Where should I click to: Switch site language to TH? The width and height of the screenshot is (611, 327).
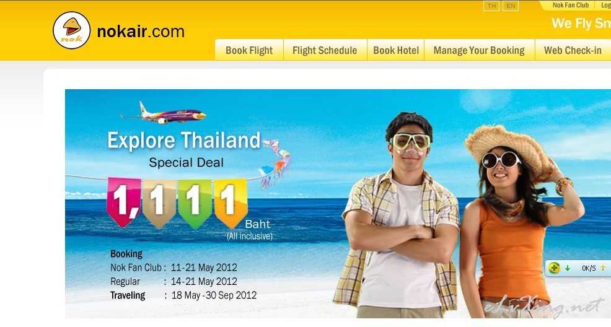pos(491,6)
